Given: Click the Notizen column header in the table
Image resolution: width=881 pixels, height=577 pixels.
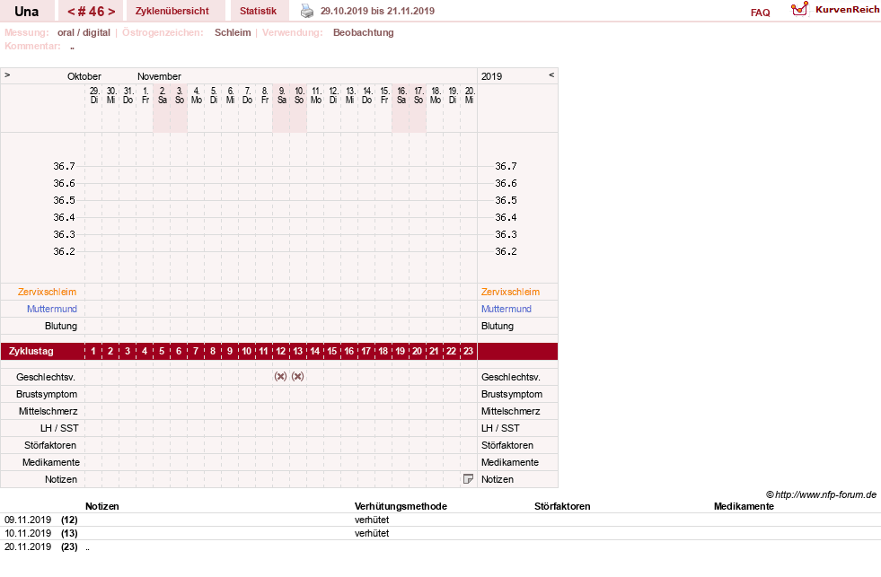Looking at the screenshot, I should pyautogui.click(x=101, y=506).
